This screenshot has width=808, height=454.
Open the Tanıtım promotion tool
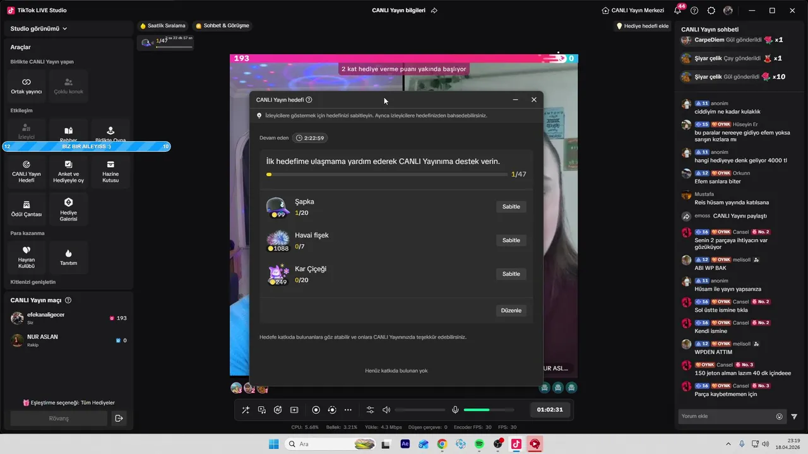point(68,257)
